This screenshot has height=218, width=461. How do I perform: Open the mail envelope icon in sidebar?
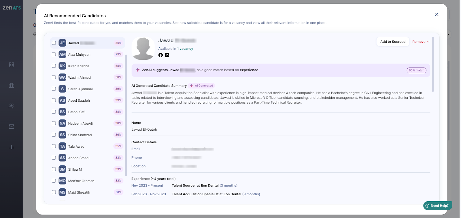[12, 127]
